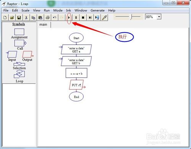
Task: Stop execution with the Stop button
Action: (83, 18)
